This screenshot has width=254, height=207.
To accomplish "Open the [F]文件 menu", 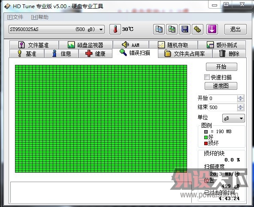I will click(x=15, y=17).
